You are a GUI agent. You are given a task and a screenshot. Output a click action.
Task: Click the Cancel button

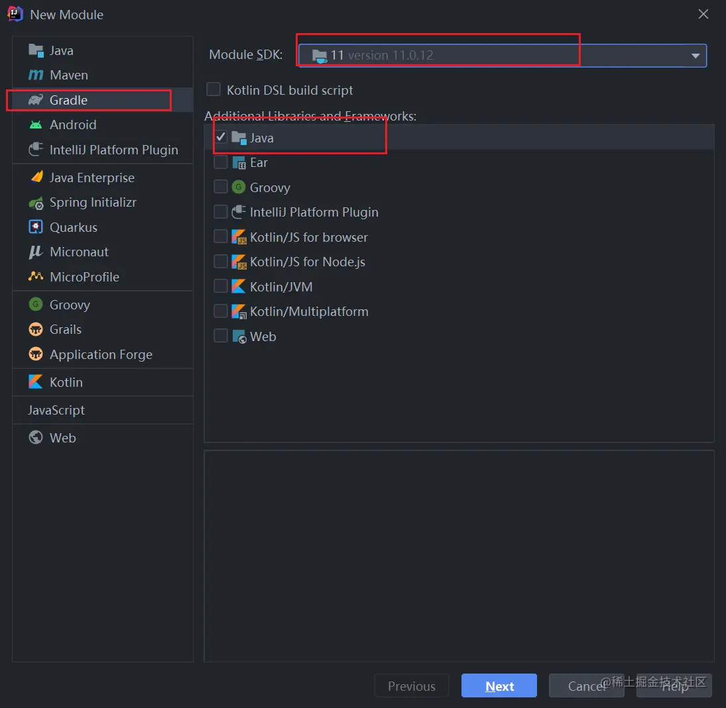click(x=587, y=685)
